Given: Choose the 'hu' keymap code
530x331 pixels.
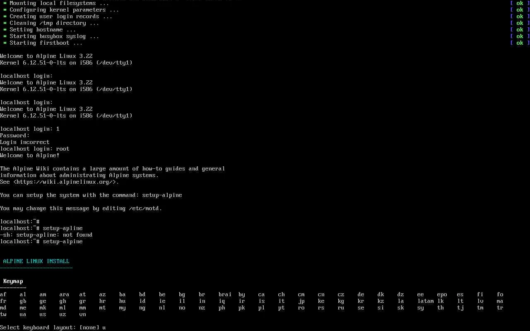Looking at the screenshot, I should [x=123, y=301].
